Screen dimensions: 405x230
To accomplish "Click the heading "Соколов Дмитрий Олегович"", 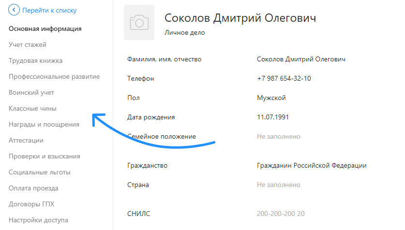I will (240, 18).
